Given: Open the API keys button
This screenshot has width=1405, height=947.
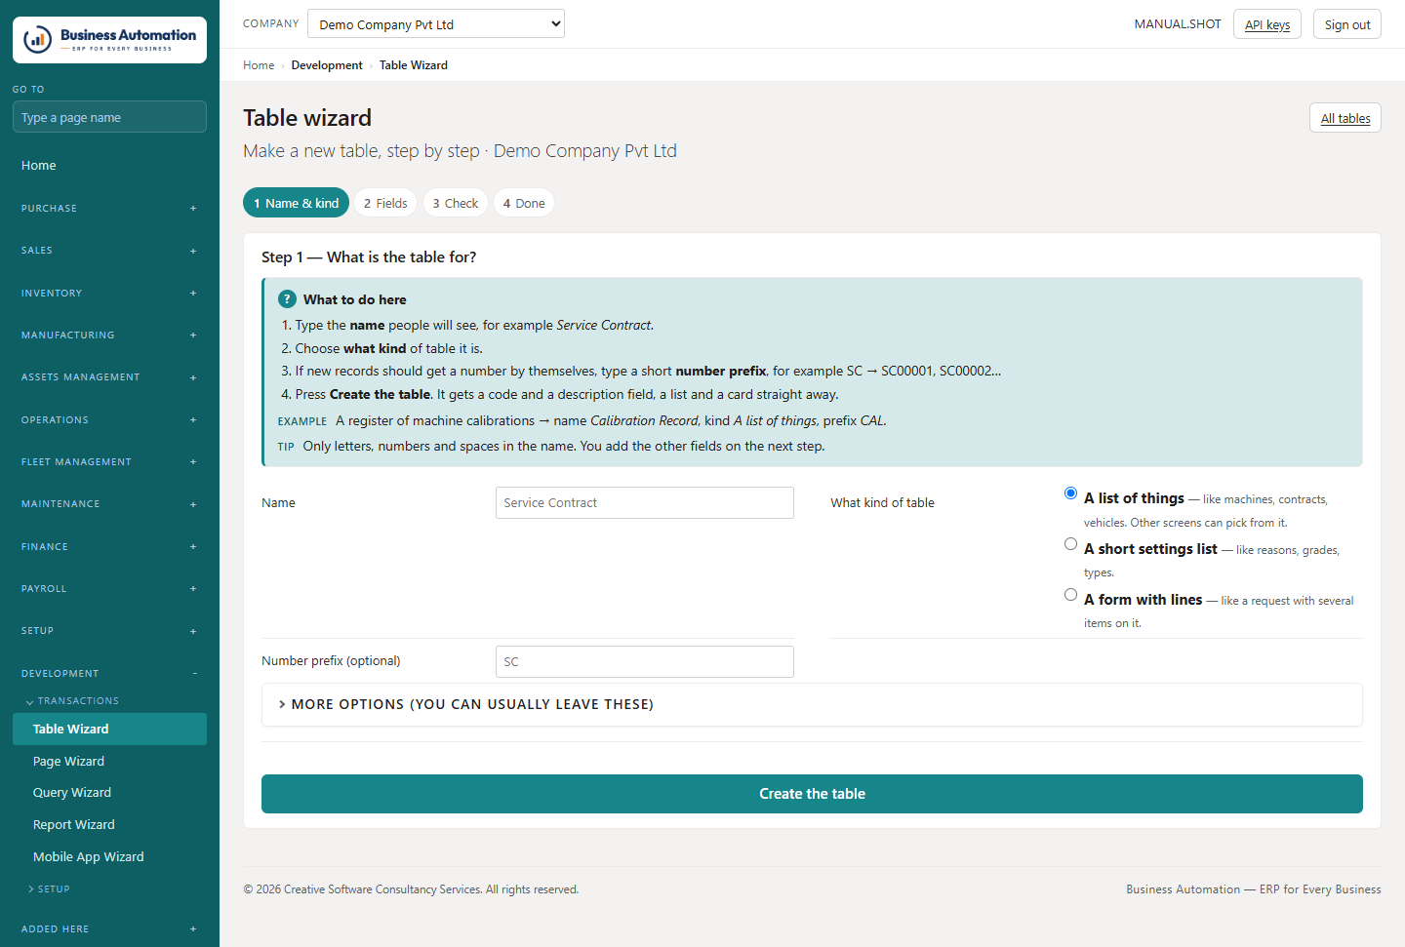Looking at the screenshot, I should (1267, 24).
